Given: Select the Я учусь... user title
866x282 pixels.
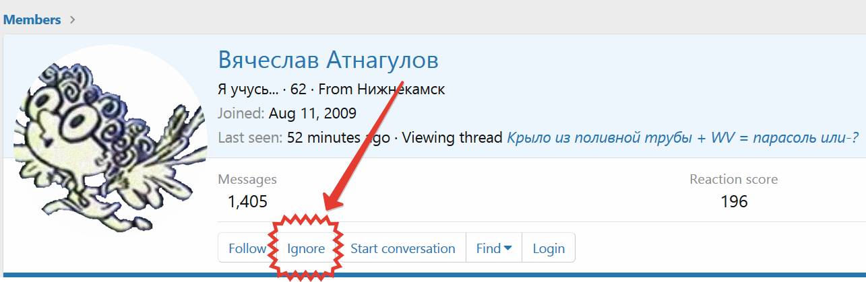Looking at the screenshot, I should [247, 90].
